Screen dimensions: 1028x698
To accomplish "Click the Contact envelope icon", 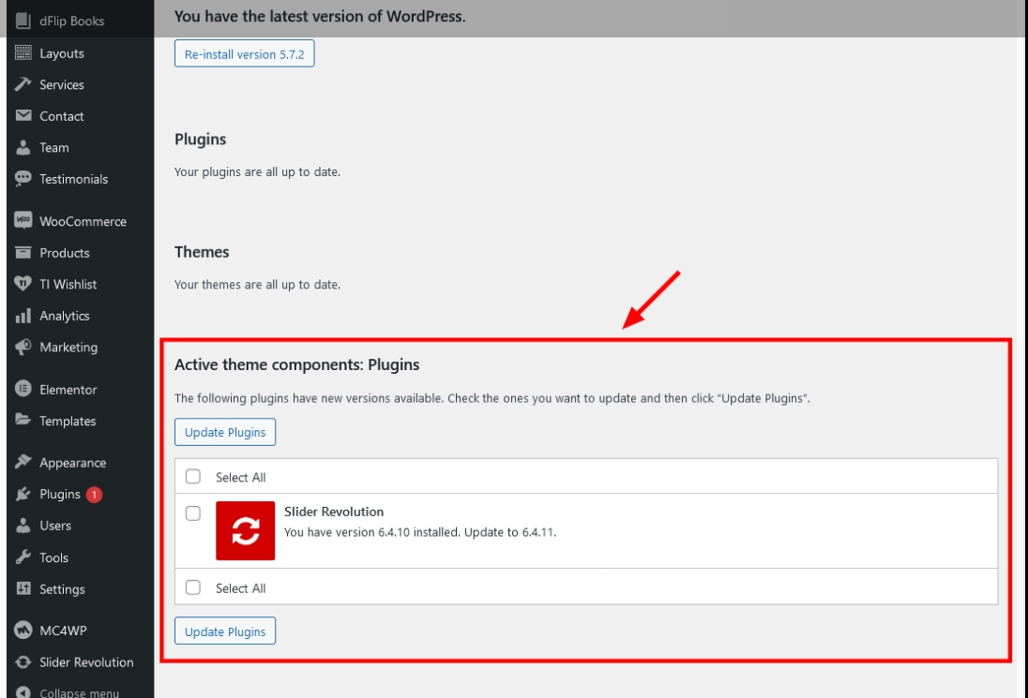I will (x=23, y=116).
